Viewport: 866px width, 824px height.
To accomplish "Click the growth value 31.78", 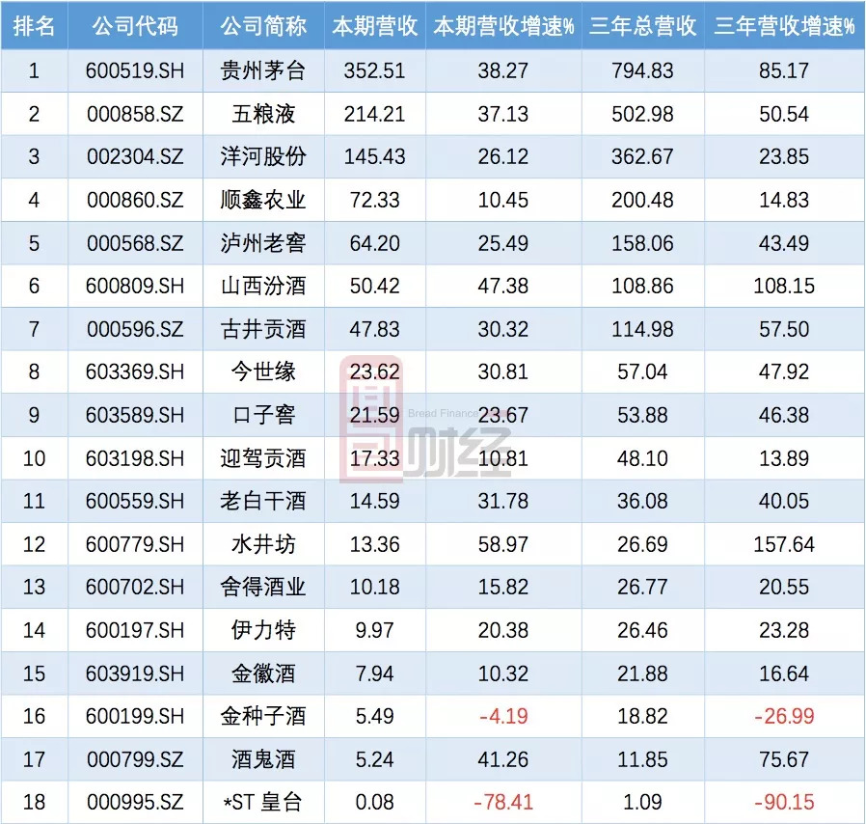I will (x=503, y=501).
